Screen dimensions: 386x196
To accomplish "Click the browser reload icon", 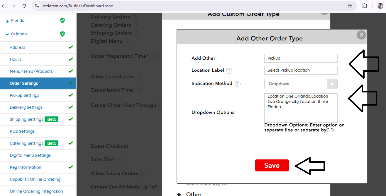I will (x=24, y=6).
